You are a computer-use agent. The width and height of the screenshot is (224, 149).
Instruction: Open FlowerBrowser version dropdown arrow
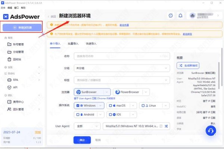pos(146,92)
